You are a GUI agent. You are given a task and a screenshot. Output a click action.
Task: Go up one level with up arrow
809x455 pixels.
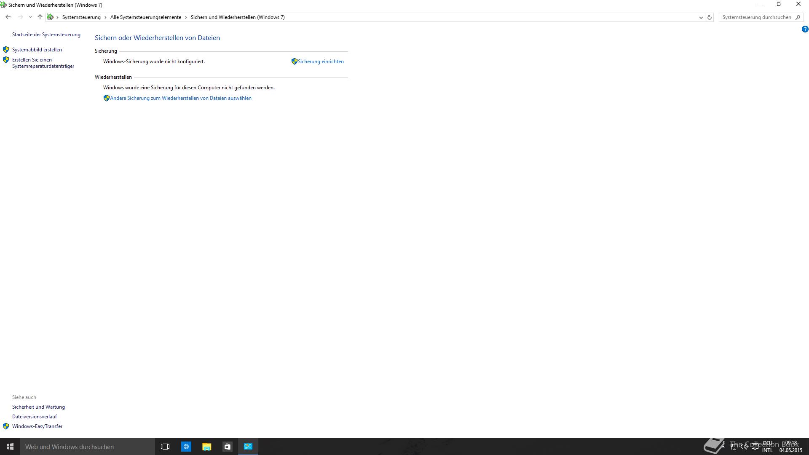(40, 17)
